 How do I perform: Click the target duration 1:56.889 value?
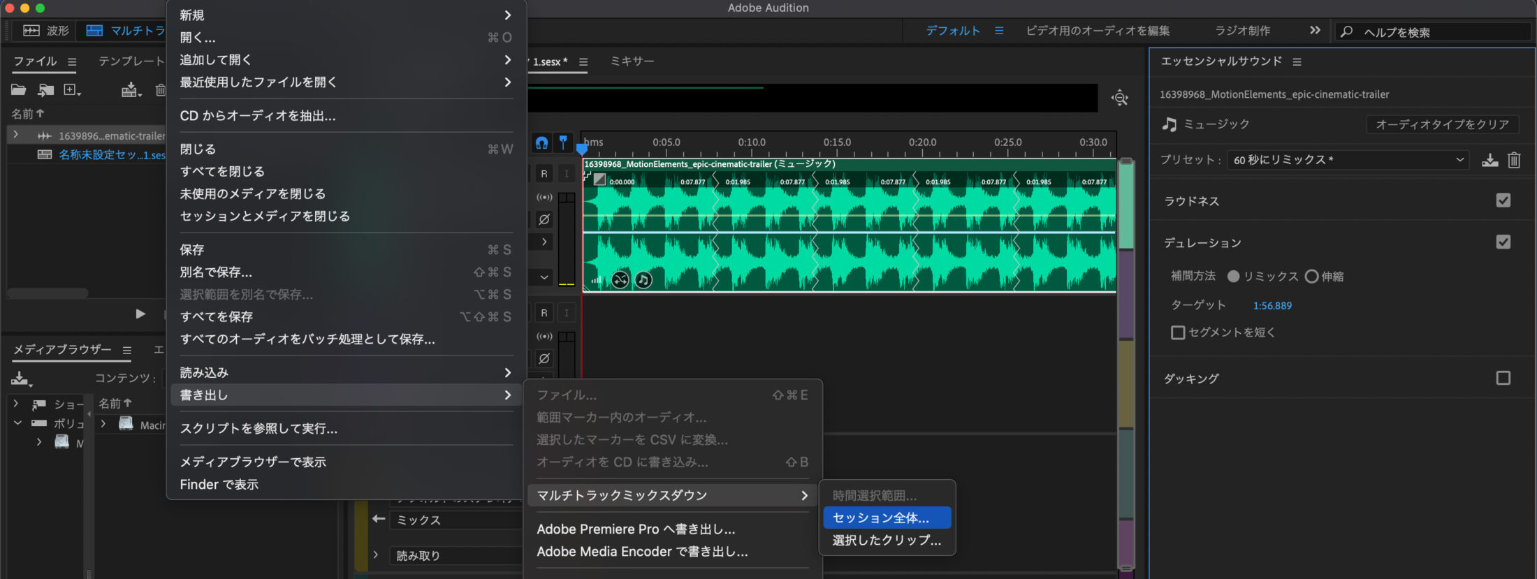1272,306
